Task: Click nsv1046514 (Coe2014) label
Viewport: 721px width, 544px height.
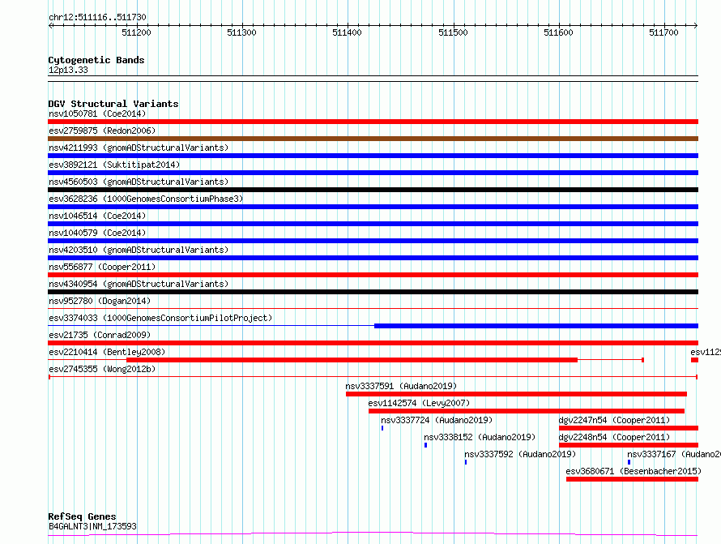Action: [x=97, y=216]
